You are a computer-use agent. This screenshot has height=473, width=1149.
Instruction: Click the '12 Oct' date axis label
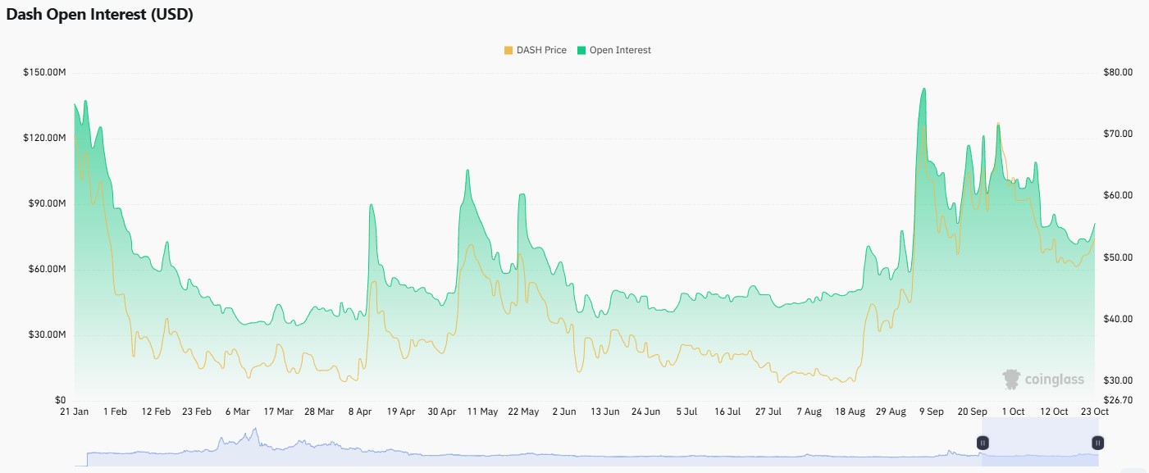click(x=1054, y=412)
